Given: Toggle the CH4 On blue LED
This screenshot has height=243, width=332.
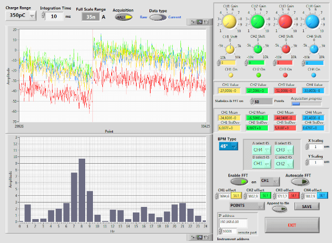Looking at the screenshot, I should point(313,74).
